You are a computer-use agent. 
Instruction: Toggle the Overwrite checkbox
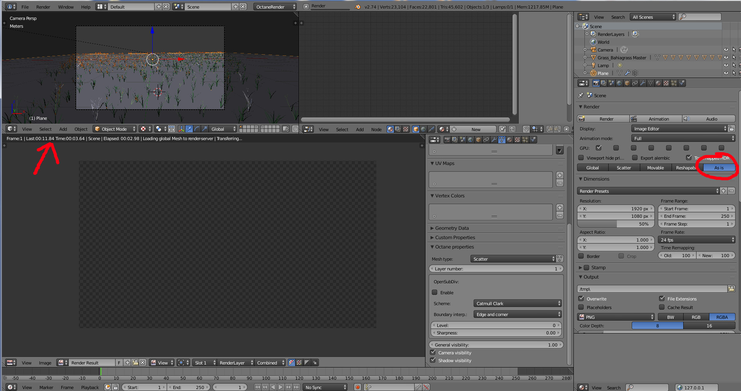(581, 299)
